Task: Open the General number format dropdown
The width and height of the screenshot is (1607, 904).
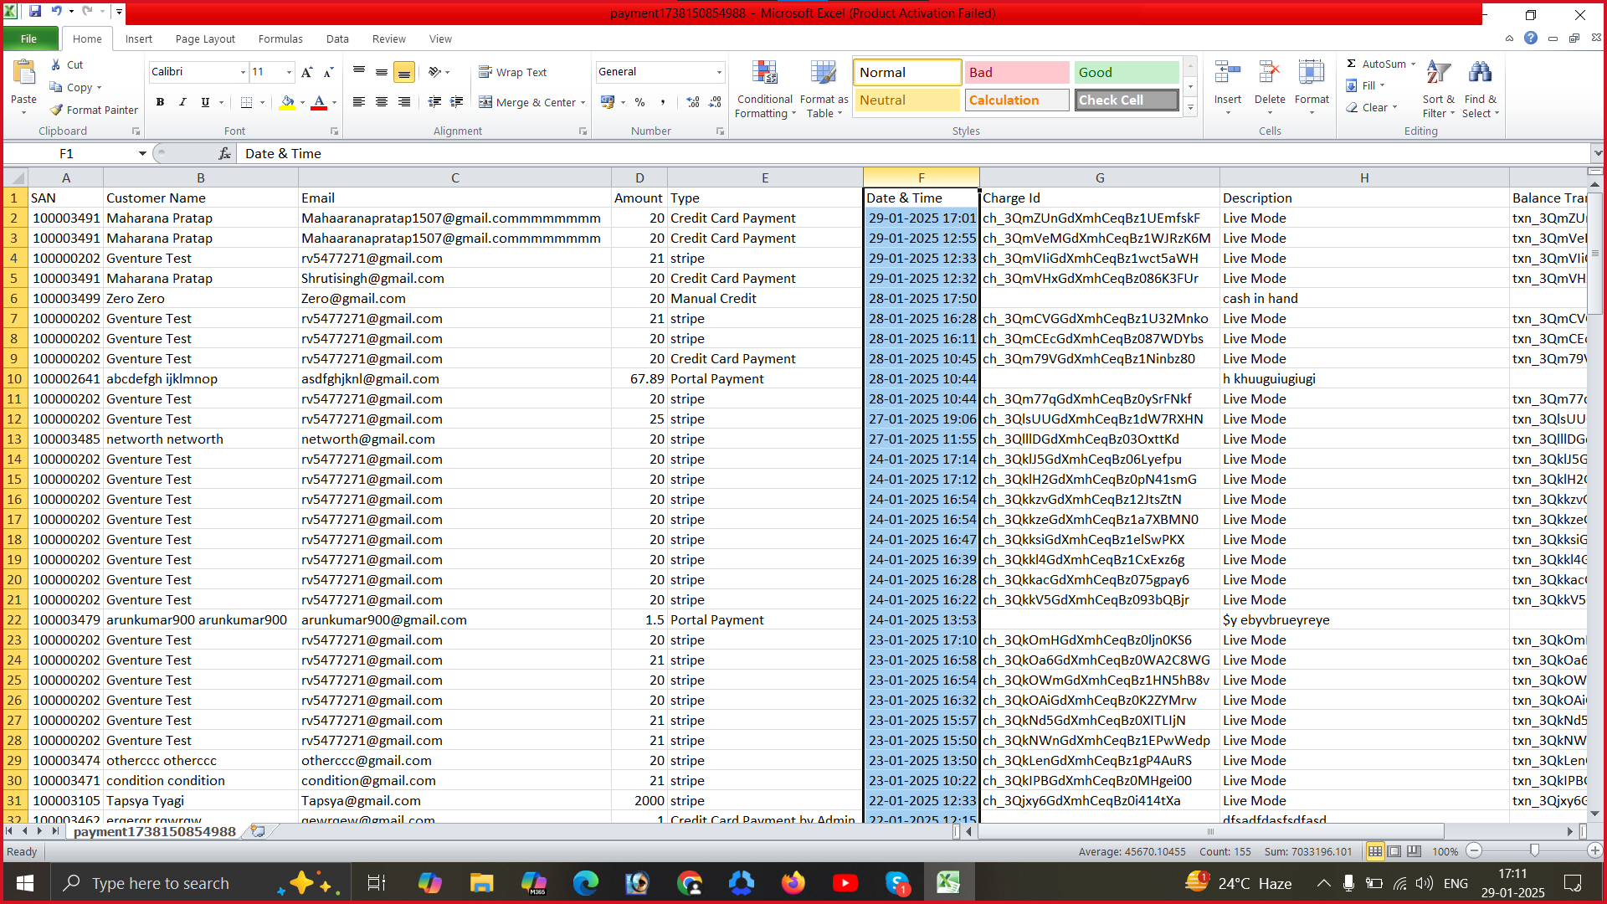Action: click(718, 72)
